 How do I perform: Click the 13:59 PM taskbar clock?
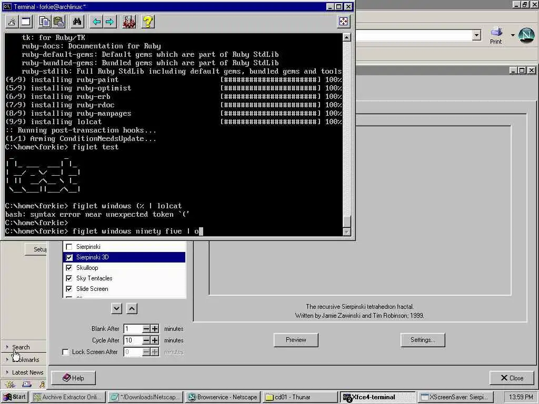pos(521,397)
